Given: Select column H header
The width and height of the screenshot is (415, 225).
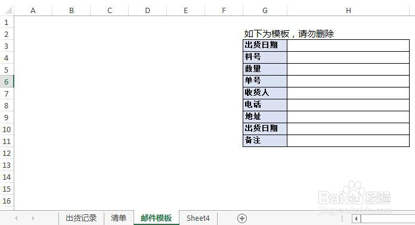Looking at the screenshot, I should point(348,11).
